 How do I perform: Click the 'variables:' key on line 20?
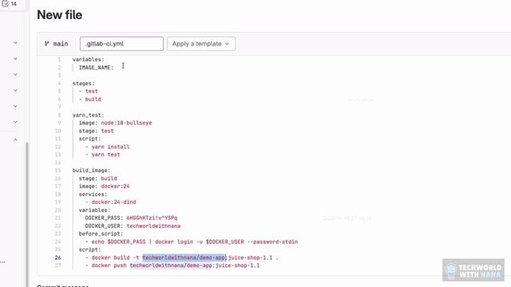tap(94, 210)
